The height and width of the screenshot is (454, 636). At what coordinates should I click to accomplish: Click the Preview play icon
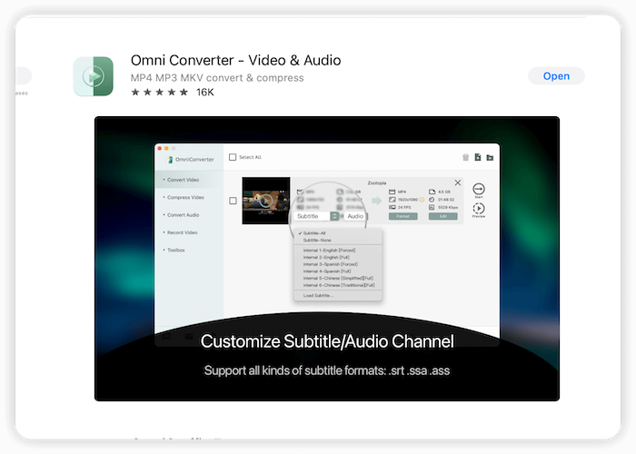click(x=479, y=209)
